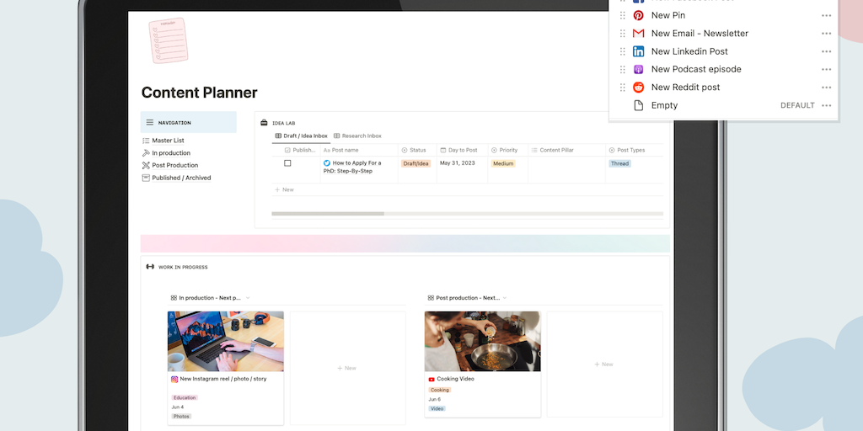Click the horizontal scrollbar under Idea Lab table
The image size is (863, 431).
pos(328,214)
